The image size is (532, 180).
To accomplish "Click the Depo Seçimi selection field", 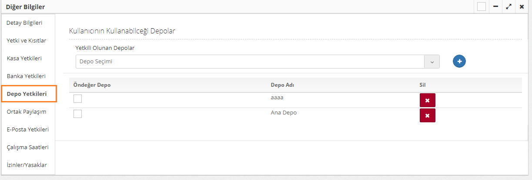I will pyautogui.click(x=250, y=62).
